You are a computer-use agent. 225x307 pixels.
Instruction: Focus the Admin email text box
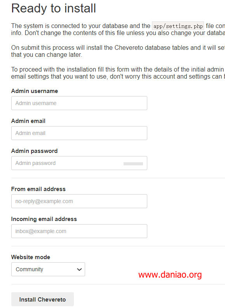pyautogui.click(x=79, y=133)
